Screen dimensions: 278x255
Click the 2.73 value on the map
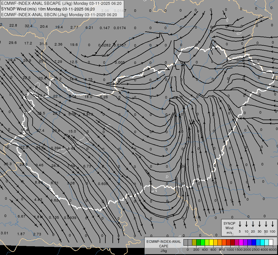37,234
